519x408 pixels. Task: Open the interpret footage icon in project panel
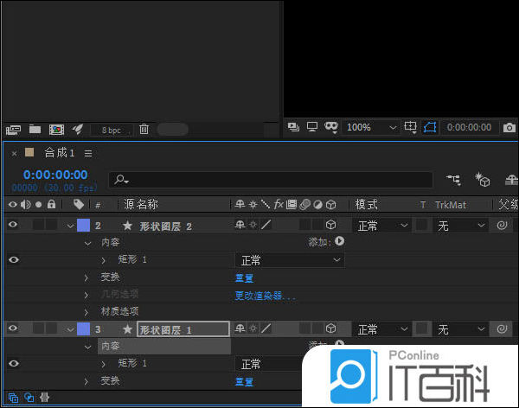tap(13, 130)
